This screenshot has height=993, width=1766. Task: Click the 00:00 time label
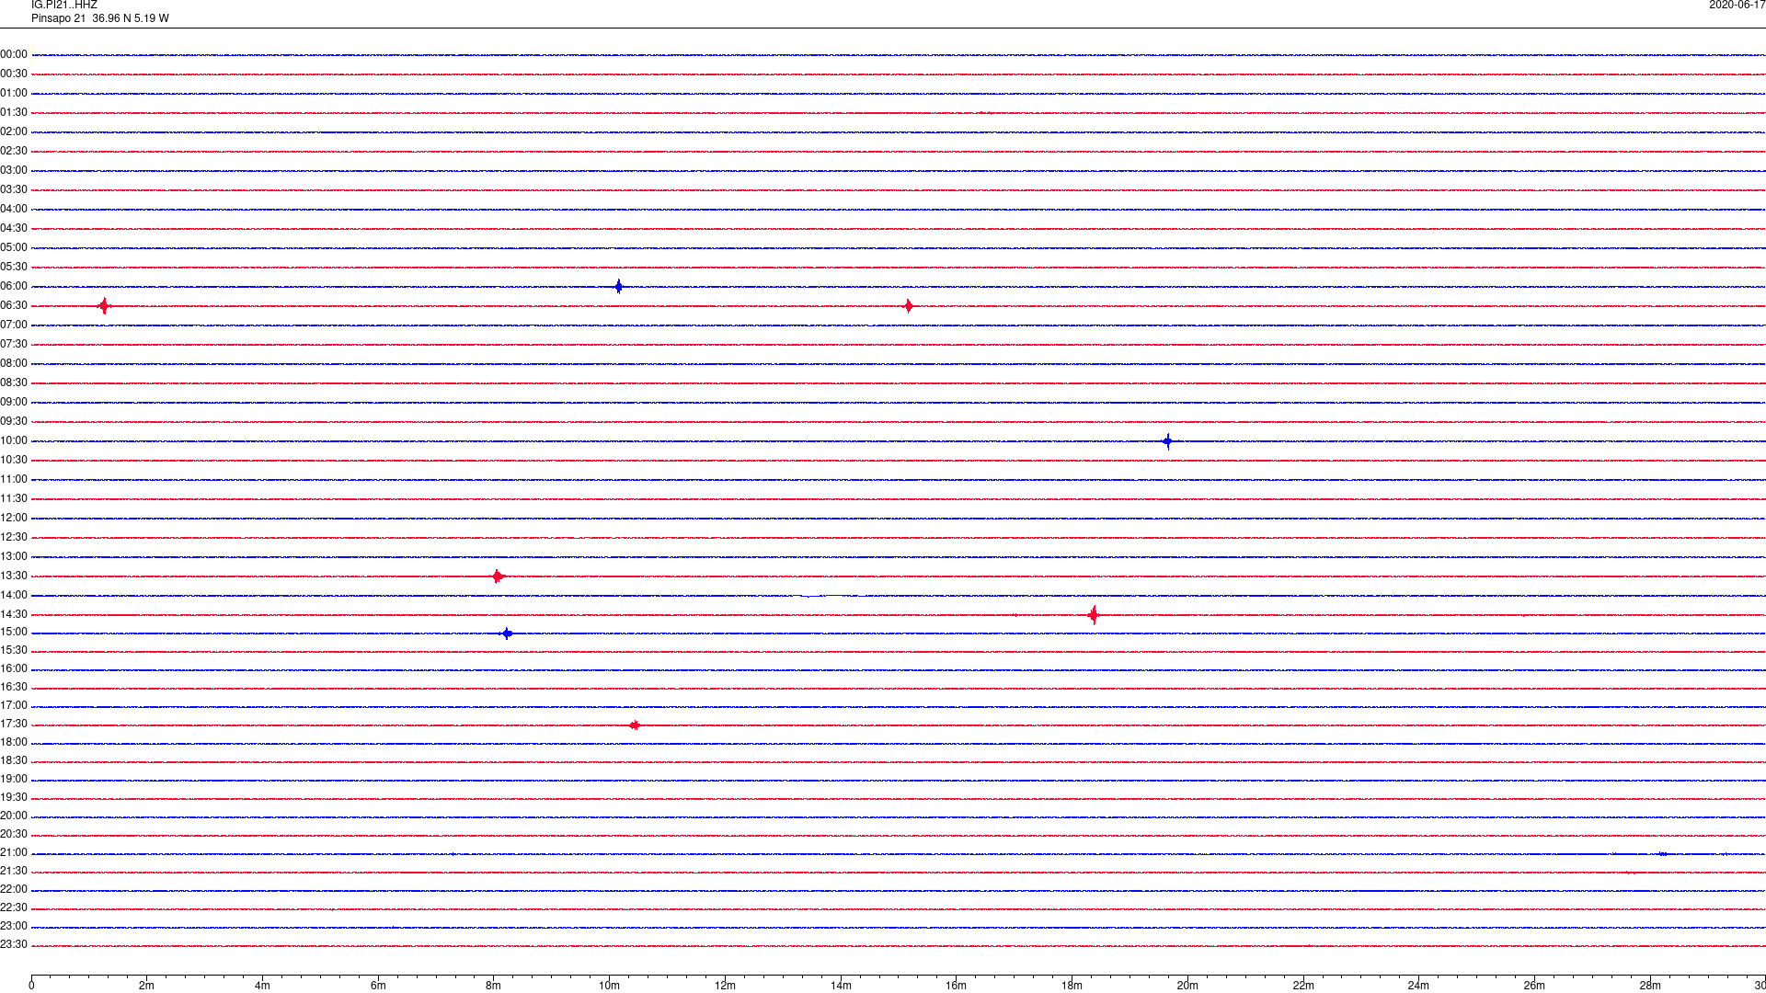click(14, 54)
